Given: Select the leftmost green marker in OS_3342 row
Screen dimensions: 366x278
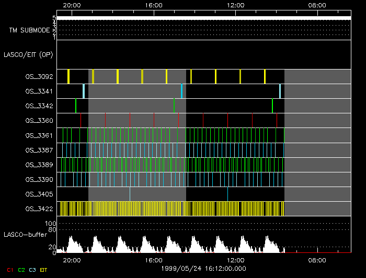Looking at the screenshot, I should (76, 106).
